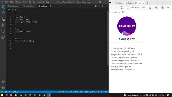Click Ln 1, Col 1 in the status bar
172x97 pixels.
point(60,92)
